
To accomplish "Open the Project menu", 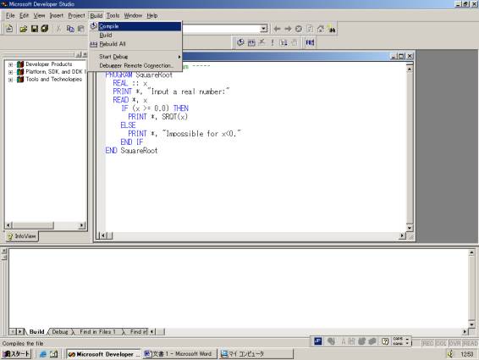I will click(x=76, y=15).
